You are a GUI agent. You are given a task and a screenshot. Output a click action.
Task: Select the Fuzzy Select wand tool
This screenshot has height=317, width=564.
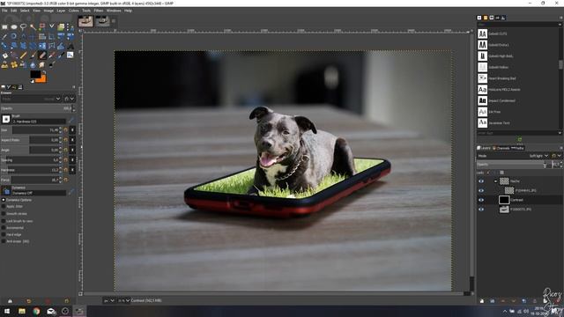click(33, 27)
